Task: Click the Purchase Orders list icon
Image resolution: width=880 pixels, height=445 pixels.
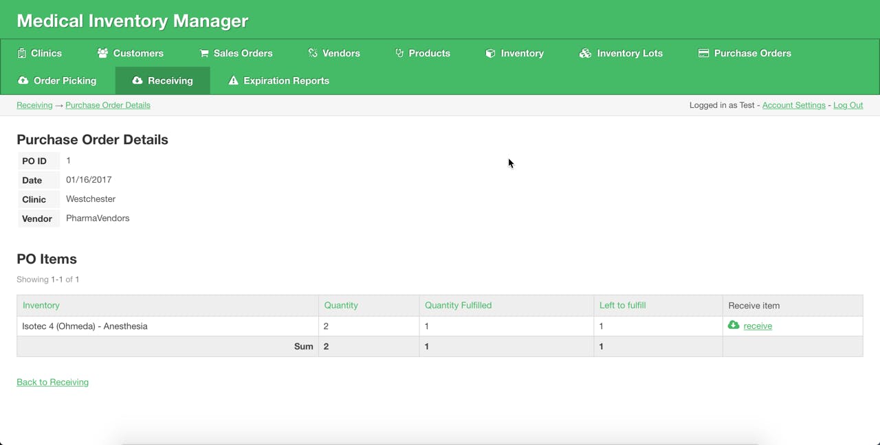Action: 703,53
